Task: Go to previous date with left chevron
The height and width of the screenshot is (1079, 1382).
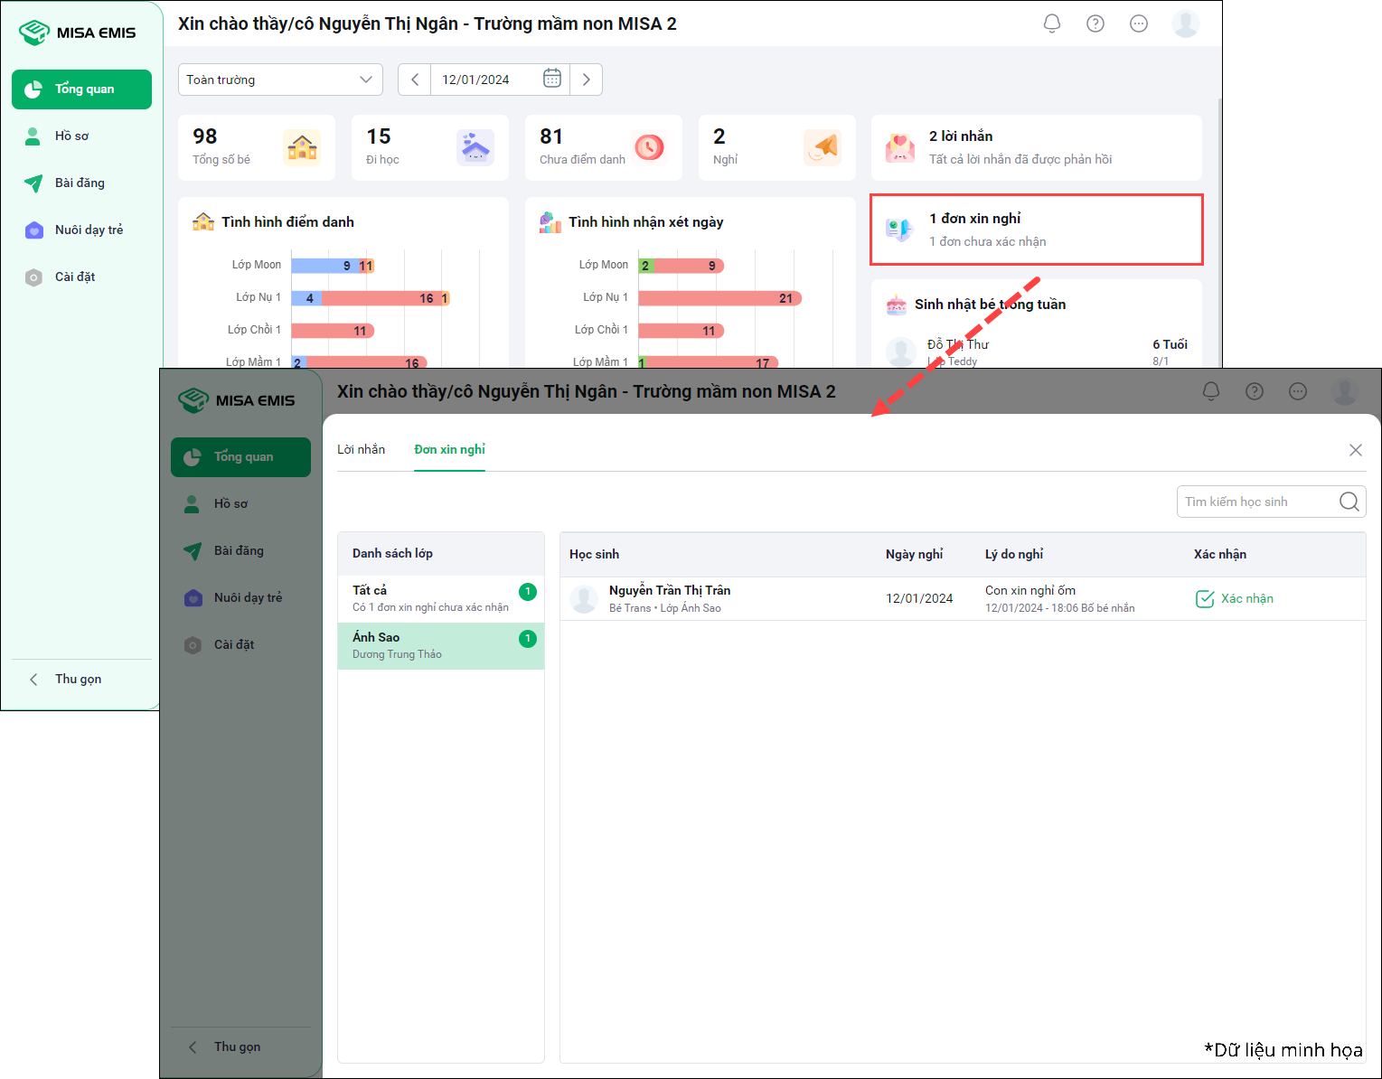Action: (x=415, y=80)
